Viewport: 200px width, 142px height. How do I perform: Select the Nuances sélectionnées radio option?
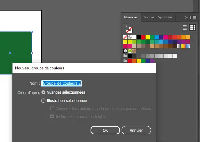tap(44, 92)
